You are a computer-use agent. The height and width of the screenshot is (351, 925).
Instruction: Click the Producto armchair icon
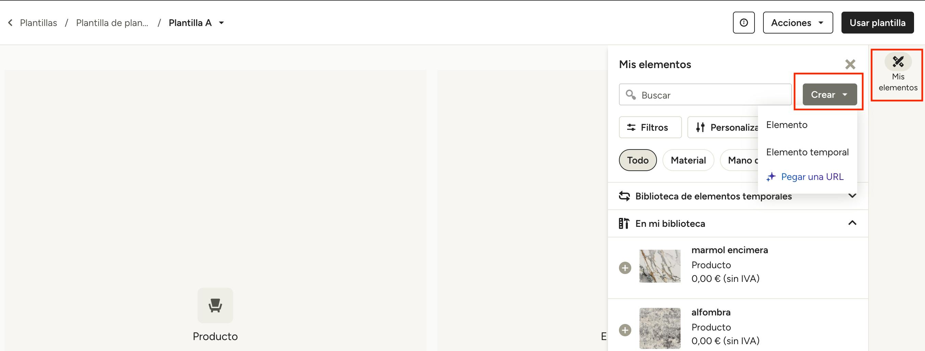point(215,305)
